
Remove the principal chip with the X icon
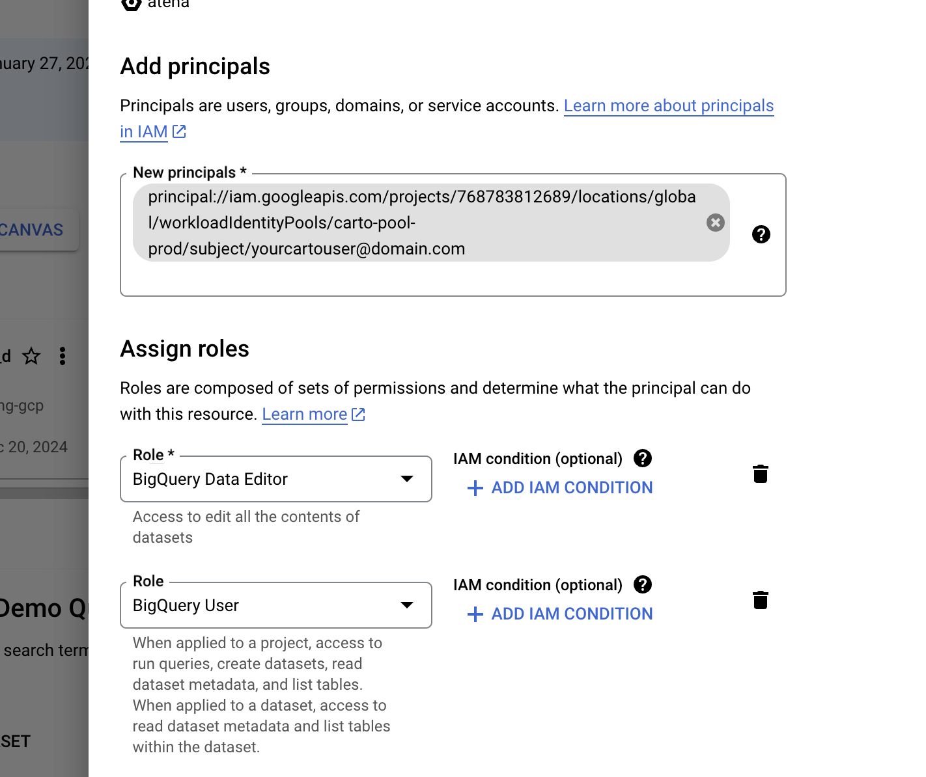[x=715, y=223]
